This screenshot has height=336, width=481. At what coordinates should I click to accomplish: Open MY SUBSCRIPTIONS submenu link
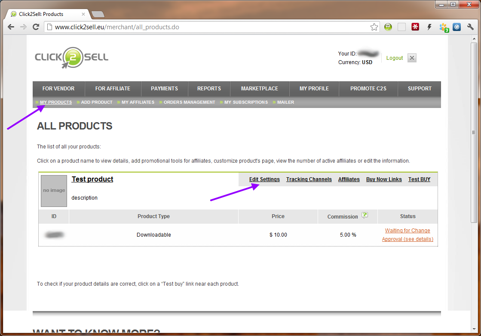(x=246, y=102)
